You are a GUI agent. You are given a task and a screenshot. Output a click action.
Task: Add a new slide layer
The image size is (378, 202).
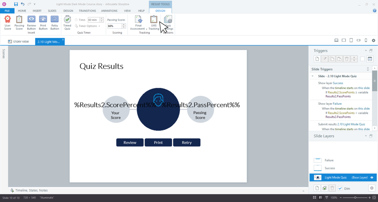coord(317,188)
